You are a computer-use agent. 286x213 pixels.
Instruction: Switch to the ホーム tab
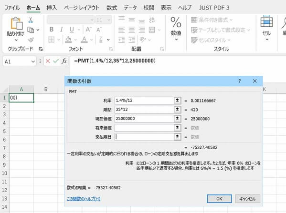click(x=33, y=8)
